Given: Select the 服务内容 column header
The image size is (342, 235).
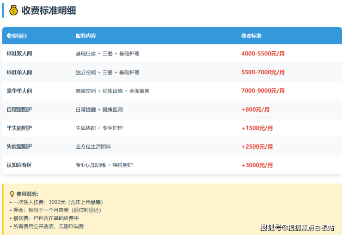Looking at the screenshot, I should (x=85, y=36).
